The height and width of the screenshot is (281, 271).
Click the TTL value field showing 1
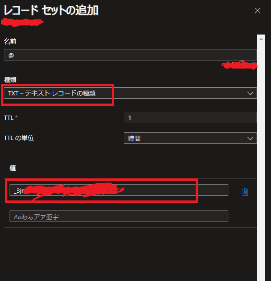click(x=190, y=117)
